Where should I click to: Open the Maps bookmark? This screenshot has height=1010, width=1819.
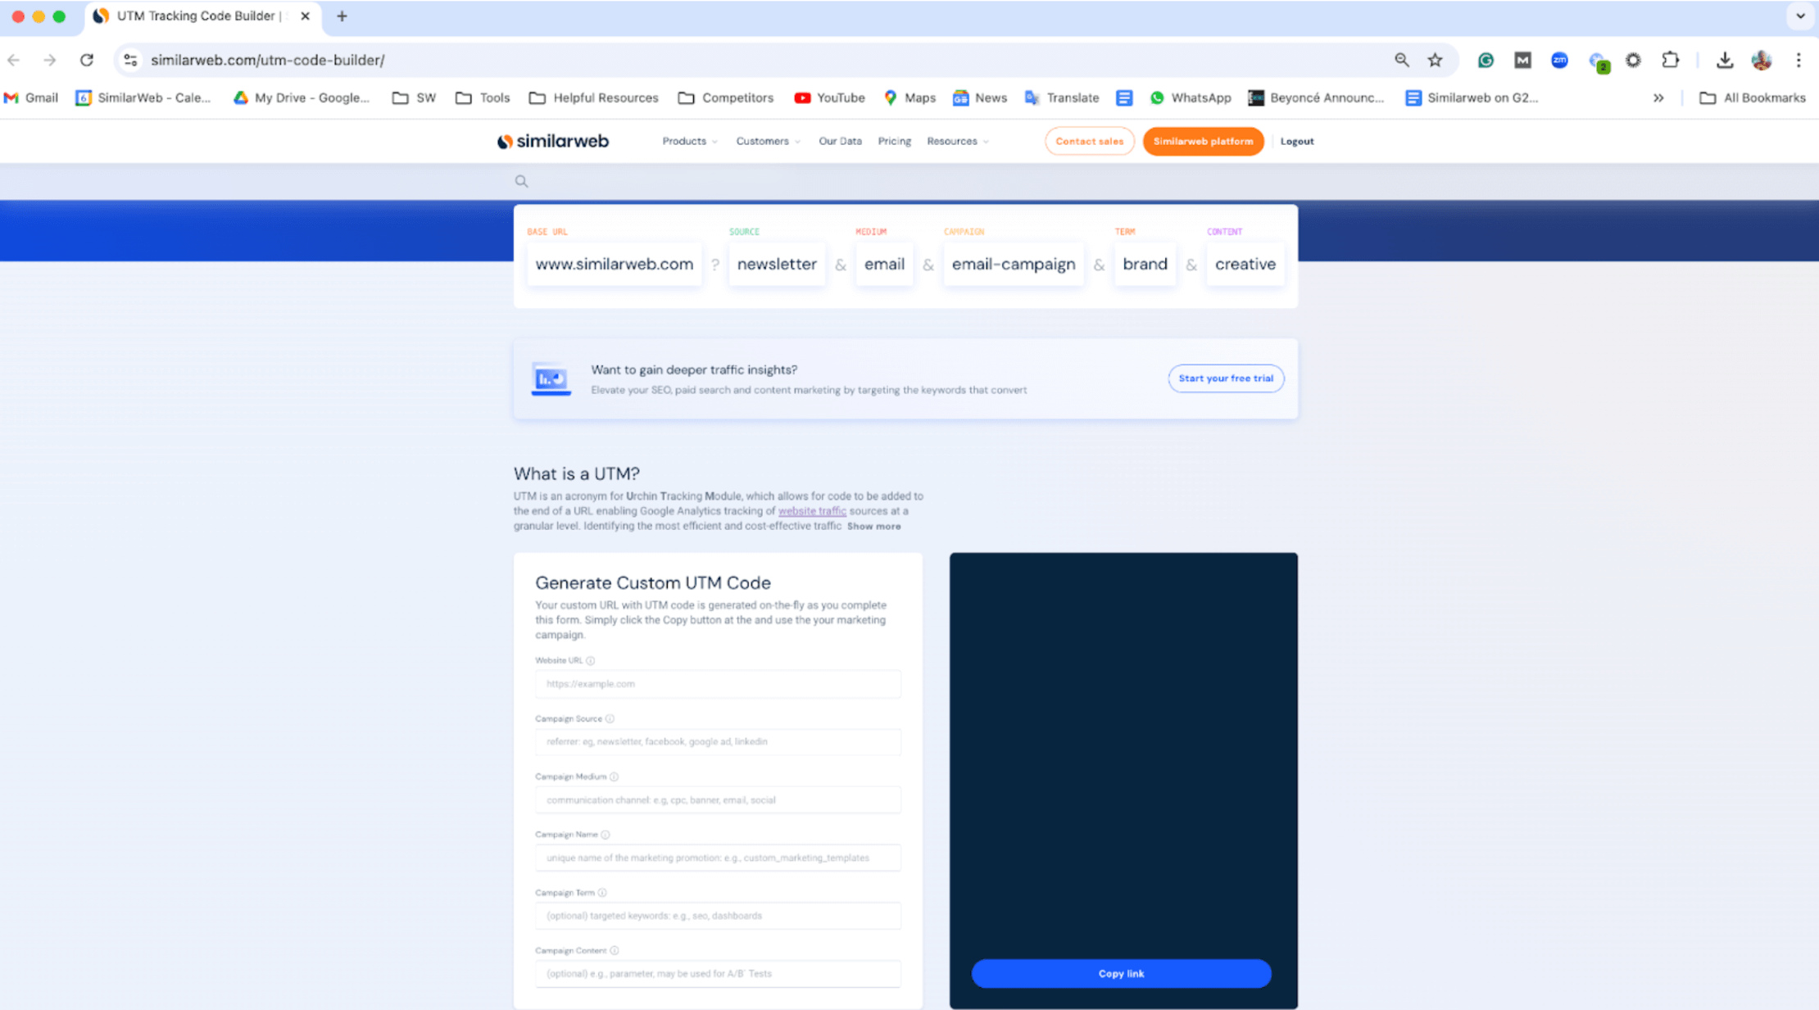[x=909, y=97]
